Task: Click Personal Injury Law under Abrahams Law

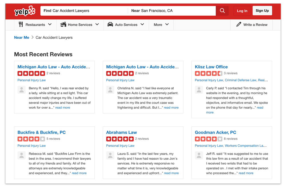Action: tap(120, 146)
